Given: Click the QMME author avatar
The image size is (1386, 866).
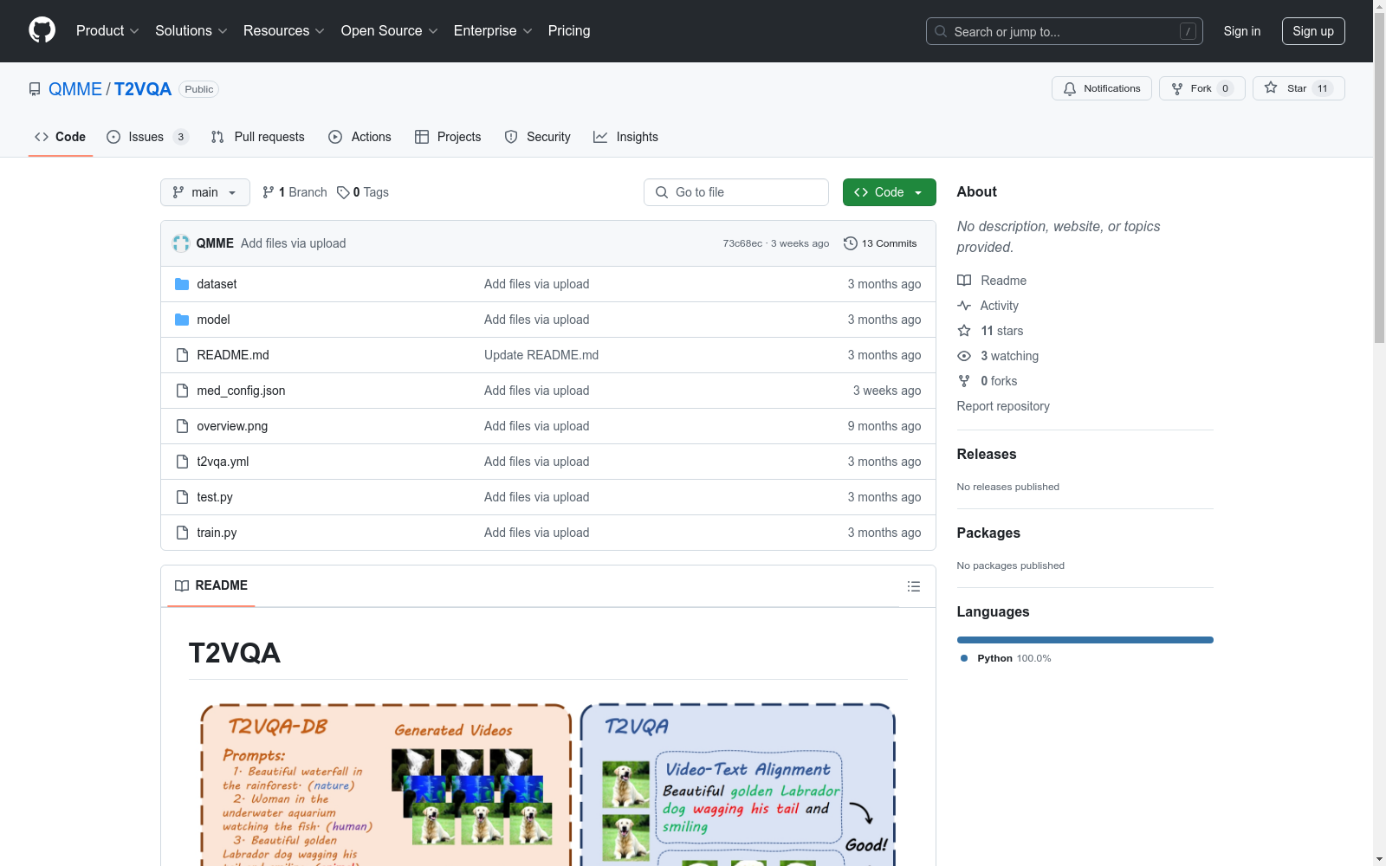Looking at the screenshot, I should (x=181, y=243).
